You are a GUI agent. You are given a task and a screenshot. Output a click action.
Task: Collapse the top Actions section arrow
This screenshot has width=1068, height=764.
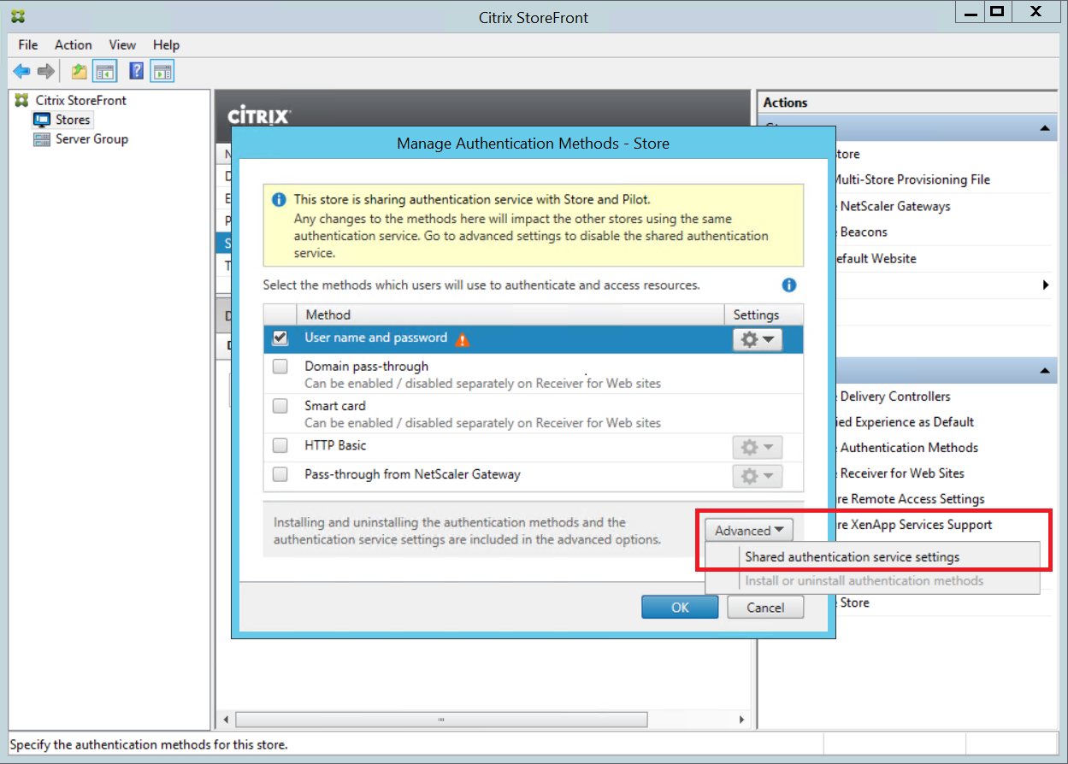point(1044,128)
